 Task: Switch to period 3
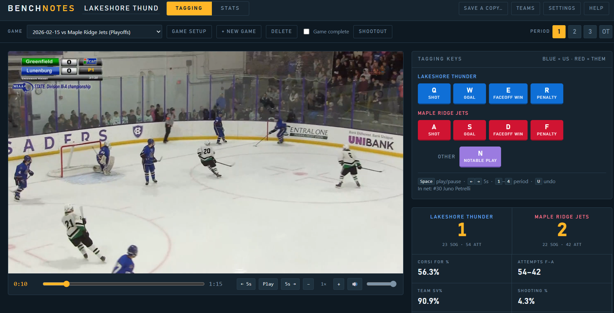tap(590, 32)
